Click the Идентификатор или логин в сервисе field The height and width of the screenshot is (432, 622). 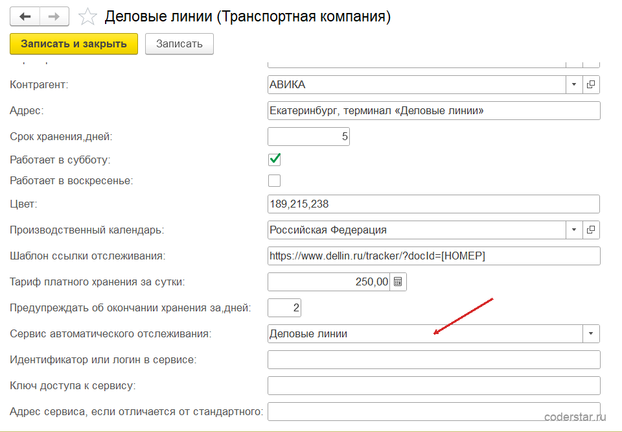tap(434, 360)
